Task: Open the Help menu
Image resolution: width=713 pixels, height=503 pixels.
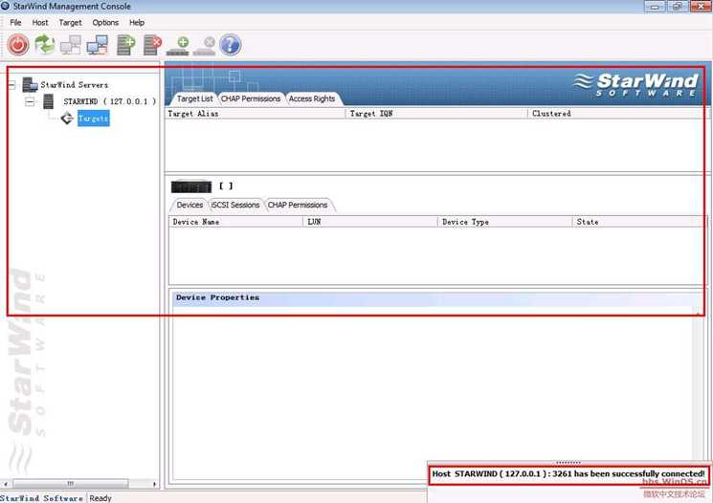Action: coord(137,22)
